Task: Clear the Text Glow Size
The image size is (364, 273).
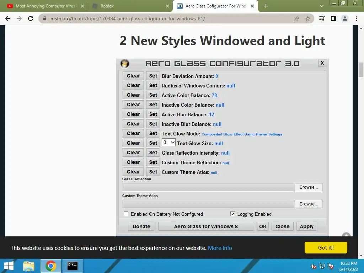Action: [x=133, y=143]
